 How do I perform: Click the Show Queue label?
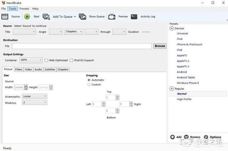97,17
